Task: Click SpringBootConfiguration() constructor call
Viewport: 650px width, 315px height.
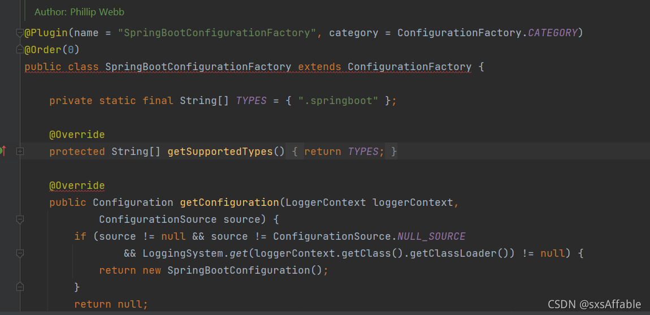Action: (245, 270)
